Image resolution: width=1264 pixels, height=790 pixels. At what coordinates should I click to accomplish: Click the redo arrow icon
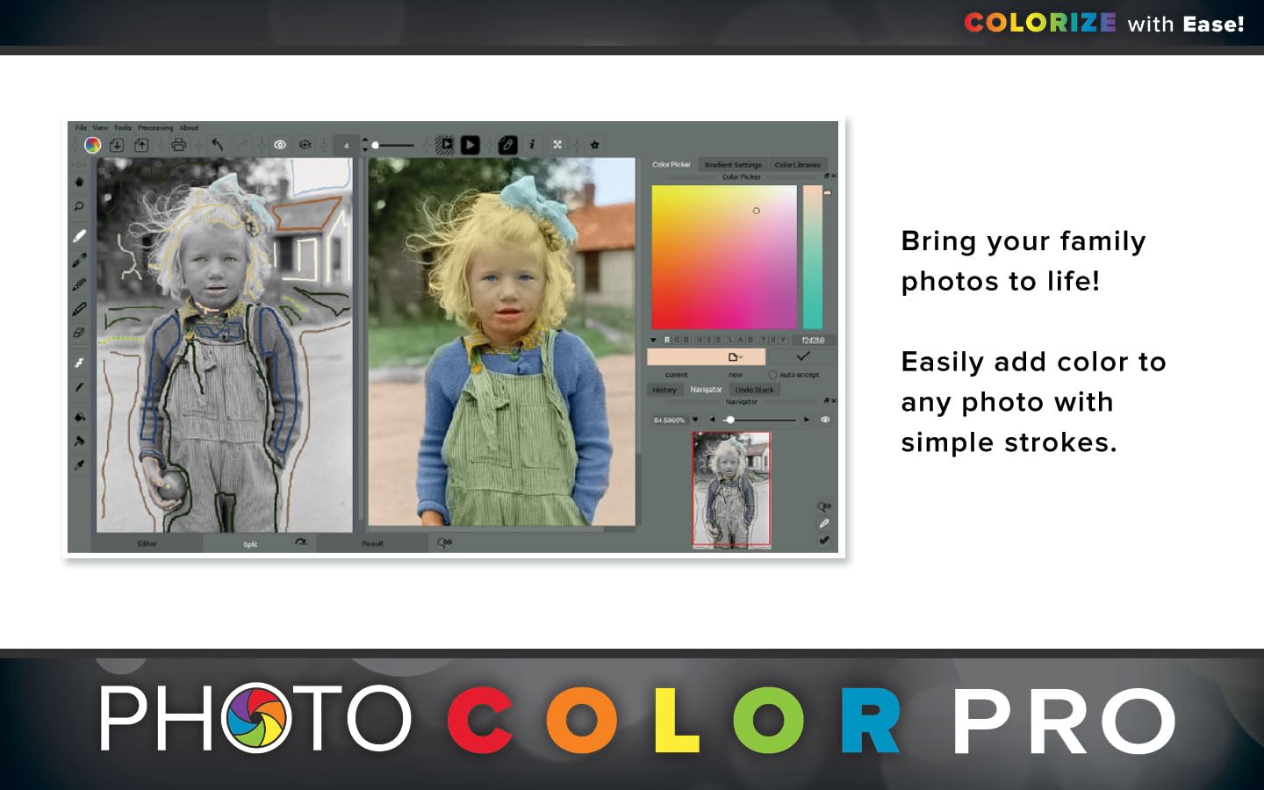coord(242,145)
